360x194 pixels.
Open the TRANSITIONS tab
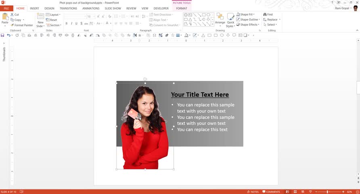(69, 8)
